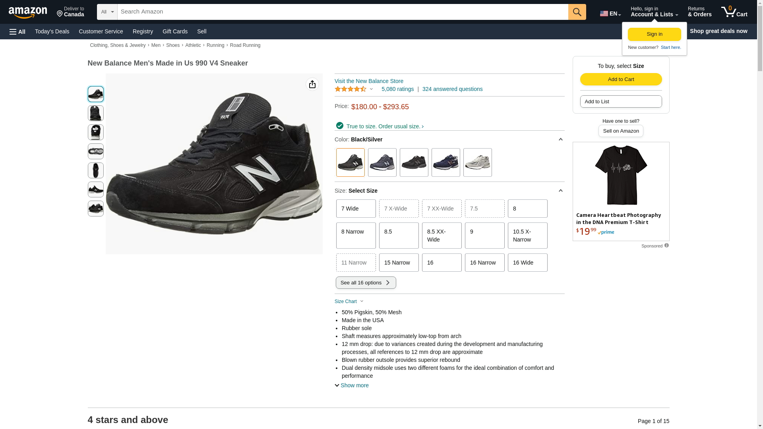Choose size 16 Narrow option

click(484, 263)
